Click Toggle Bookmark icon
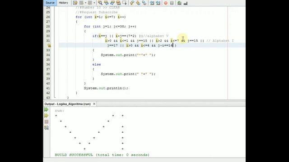The width and height of the screenshot is (289, 162). 144,3
